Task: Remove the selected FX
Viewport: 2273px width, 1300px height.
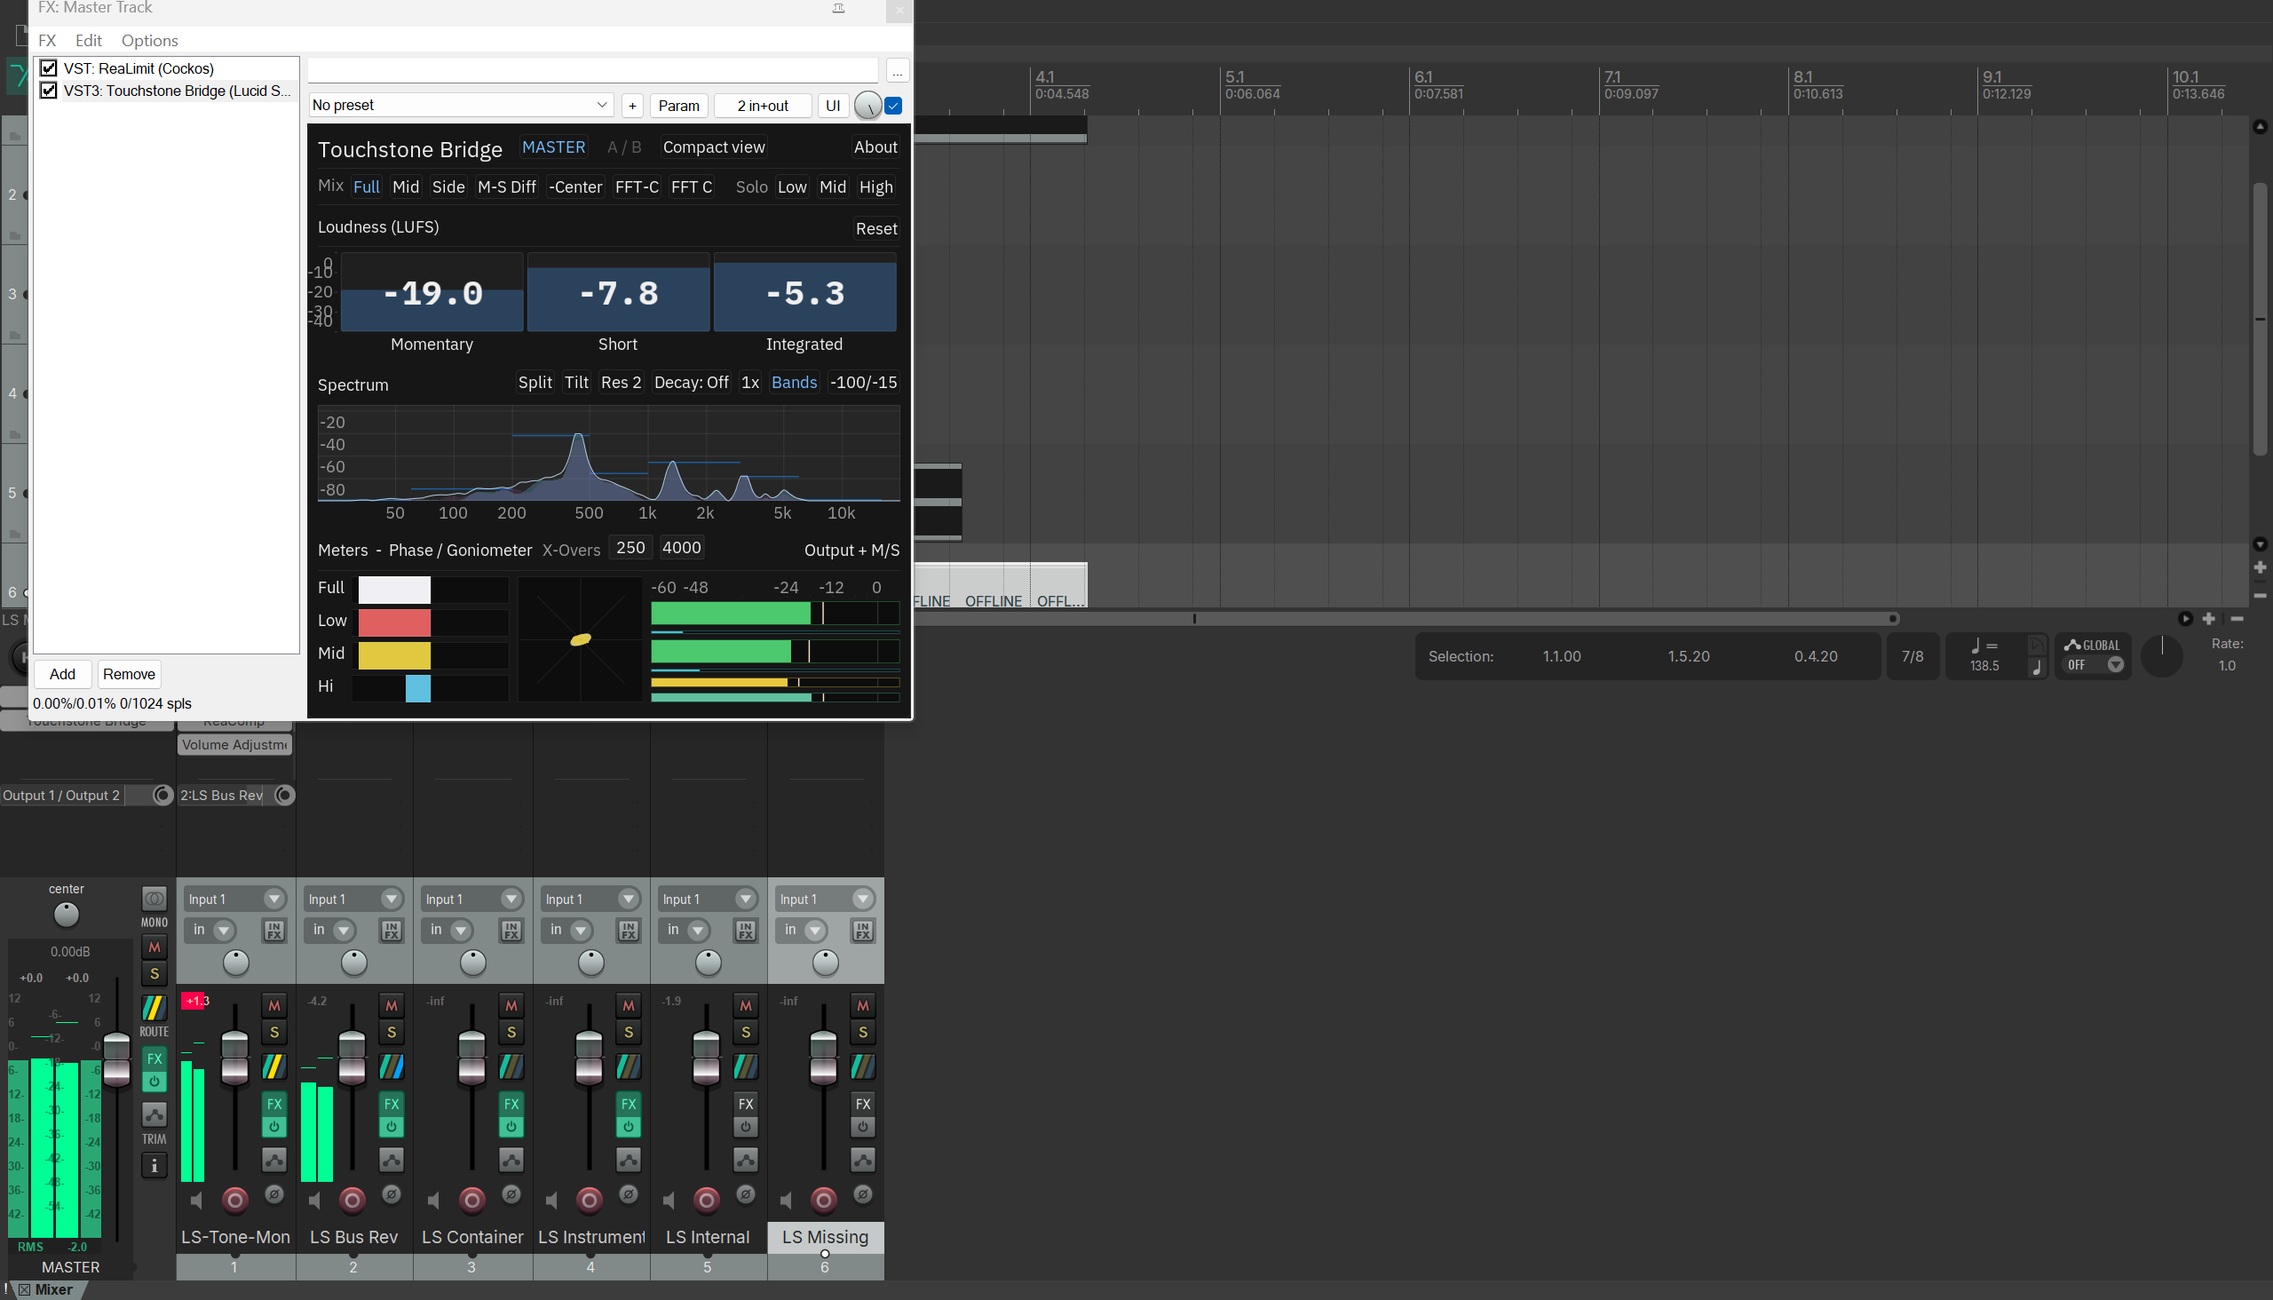Action: coord(129,674)
